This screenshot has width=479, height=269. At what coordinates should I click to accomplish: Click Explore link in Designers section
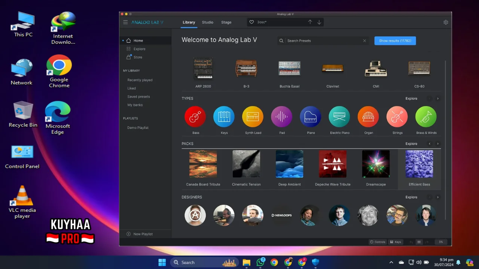(411, 197)
